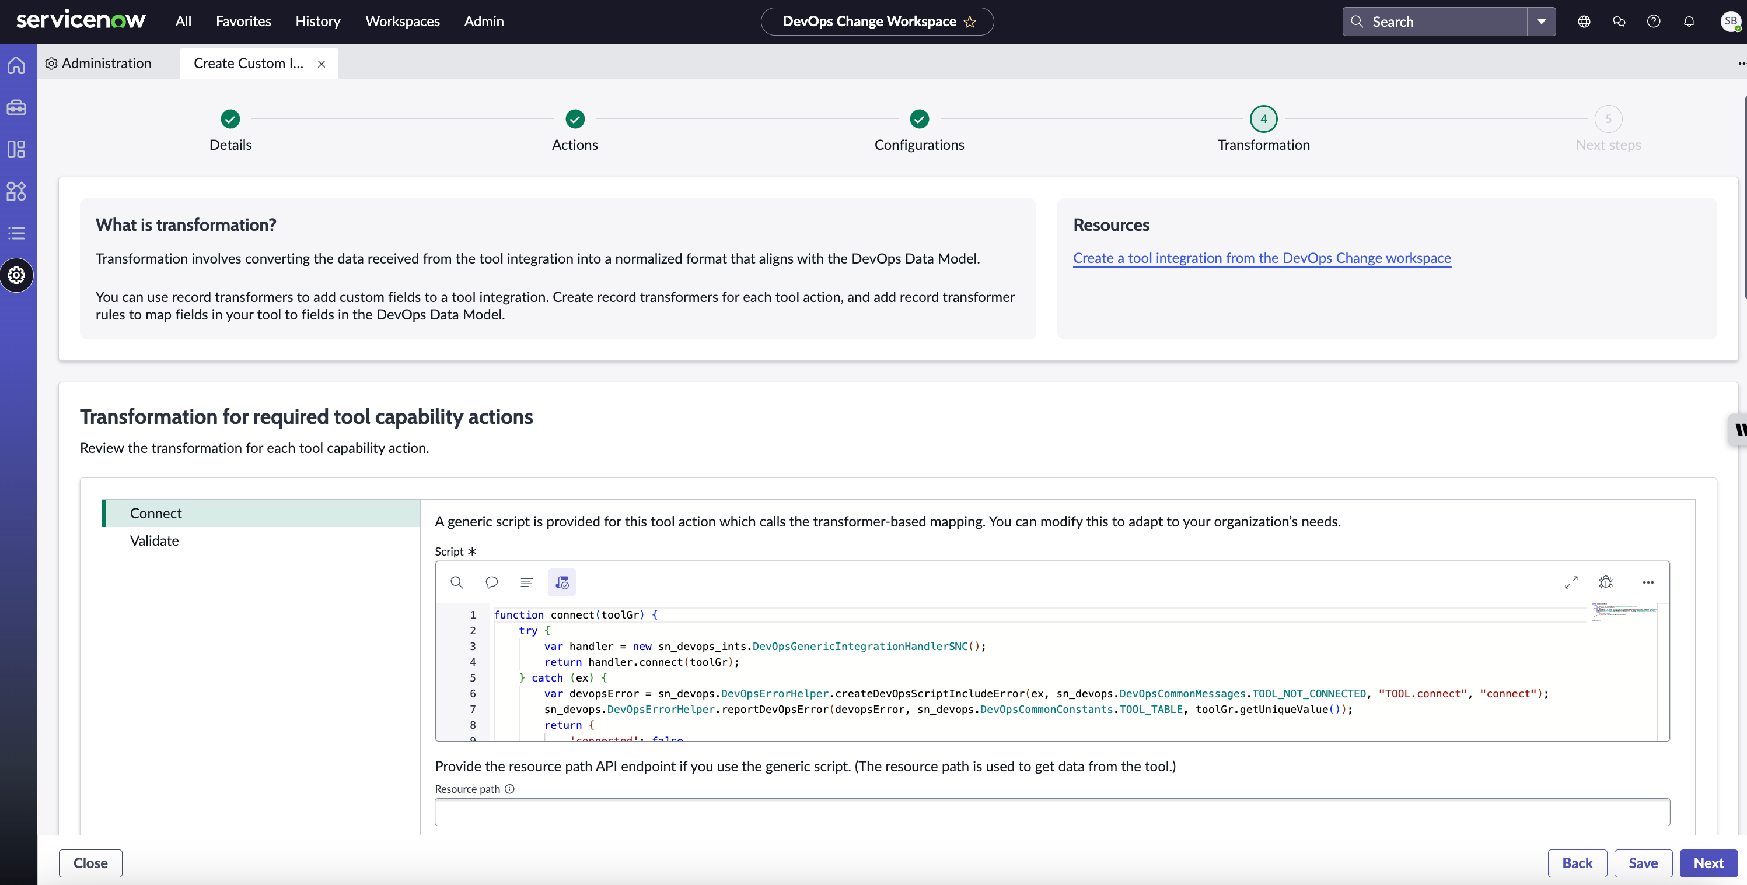Open the toolbox sidebar icon

16,107
